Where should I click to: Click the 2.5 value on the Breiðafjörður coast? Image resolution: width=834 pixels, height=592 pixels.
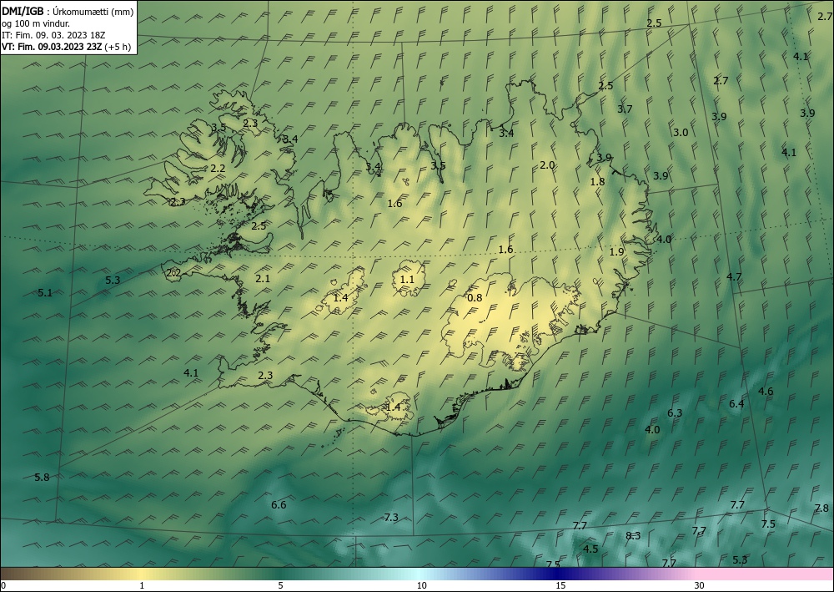(259, 226)
